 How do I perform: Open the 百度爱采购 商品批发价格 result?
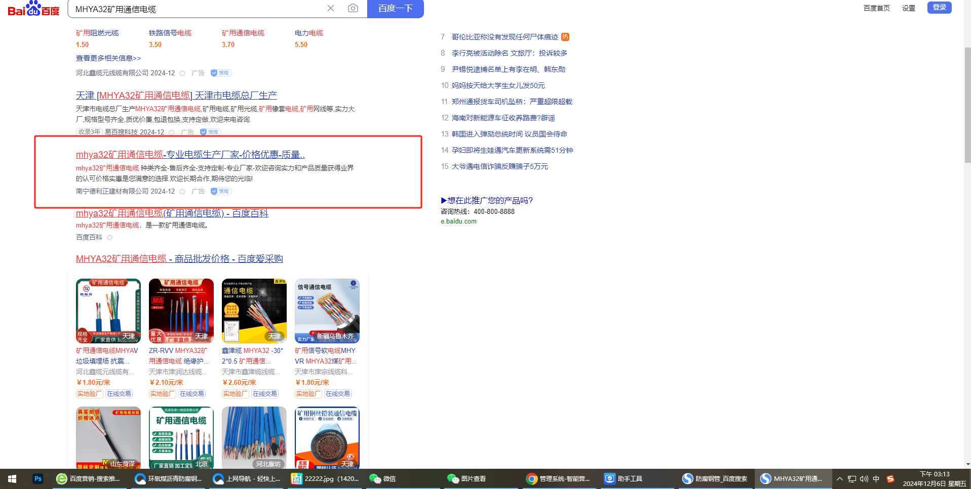pyautogui.click(x=179, y=258)
